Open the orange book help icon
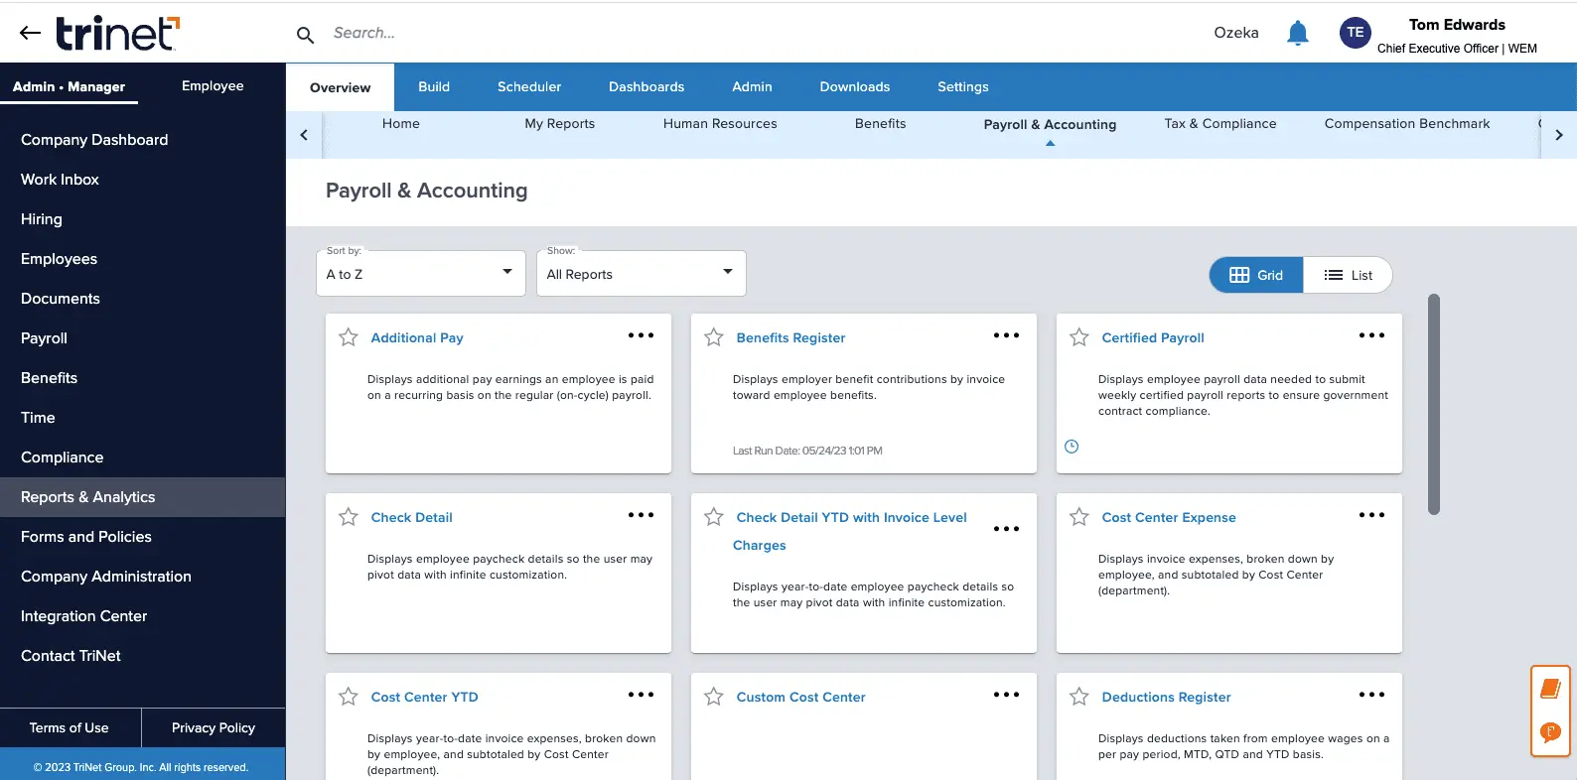This screenshot has height=780, width=1577. click(x=1549, y=689)
